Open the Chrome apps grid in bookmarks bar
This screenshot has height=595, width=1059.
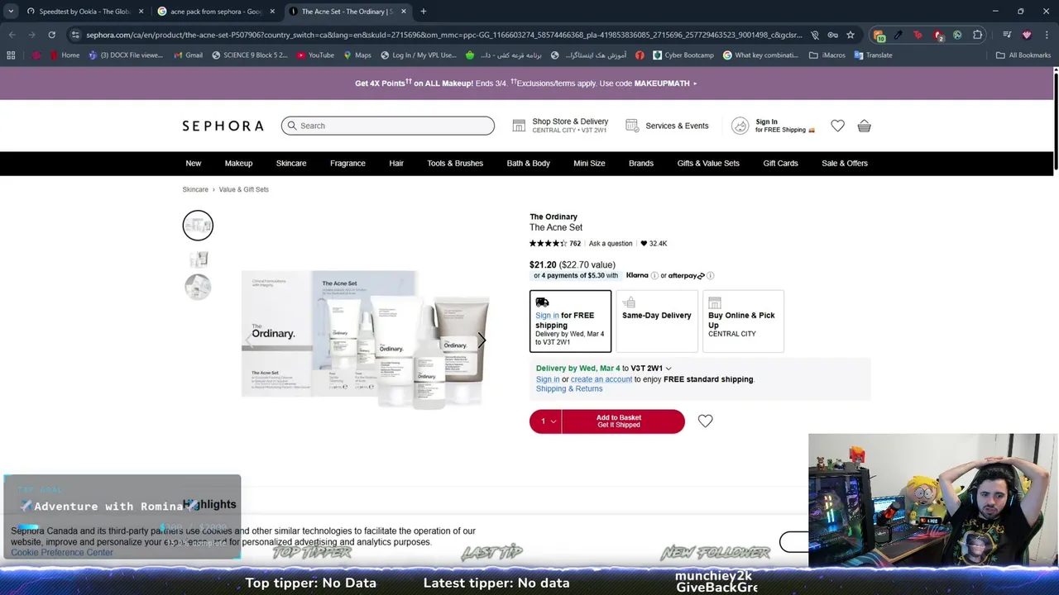pyautogui.click(x=11, y=55)
